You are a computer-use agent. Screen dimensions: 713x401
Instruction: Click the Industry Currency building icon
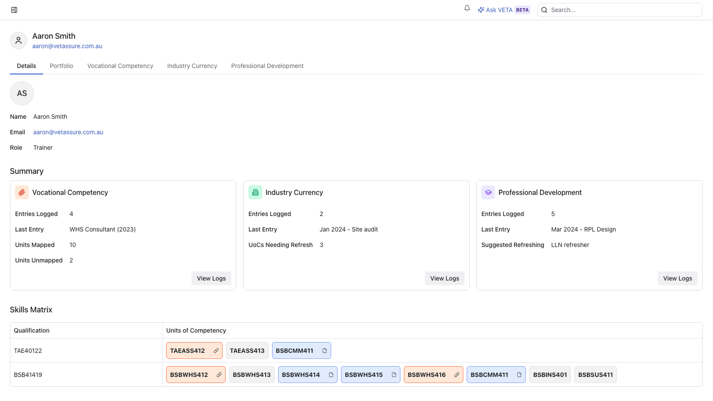(x=255, y=192)
